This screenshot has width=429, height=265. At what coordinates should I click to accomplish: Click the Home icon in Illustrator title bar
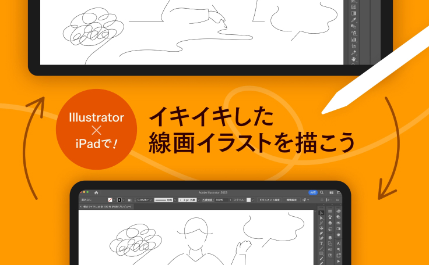96,193
